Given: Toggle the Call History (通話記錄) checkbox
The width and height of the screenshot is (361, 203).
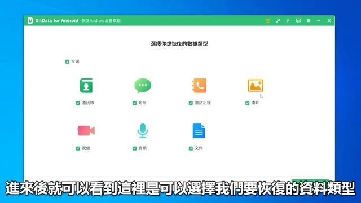Looking at the screenshot, I should coord(191,103).
